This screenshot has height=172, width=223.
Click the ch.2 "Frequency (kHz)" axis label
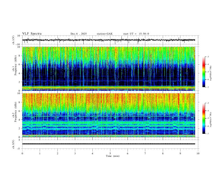click(x=15, y=112)
